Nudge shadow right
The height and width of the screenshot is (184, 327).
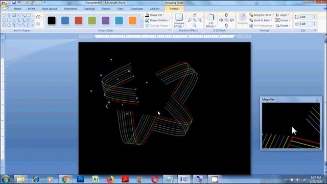coord(200,20)
